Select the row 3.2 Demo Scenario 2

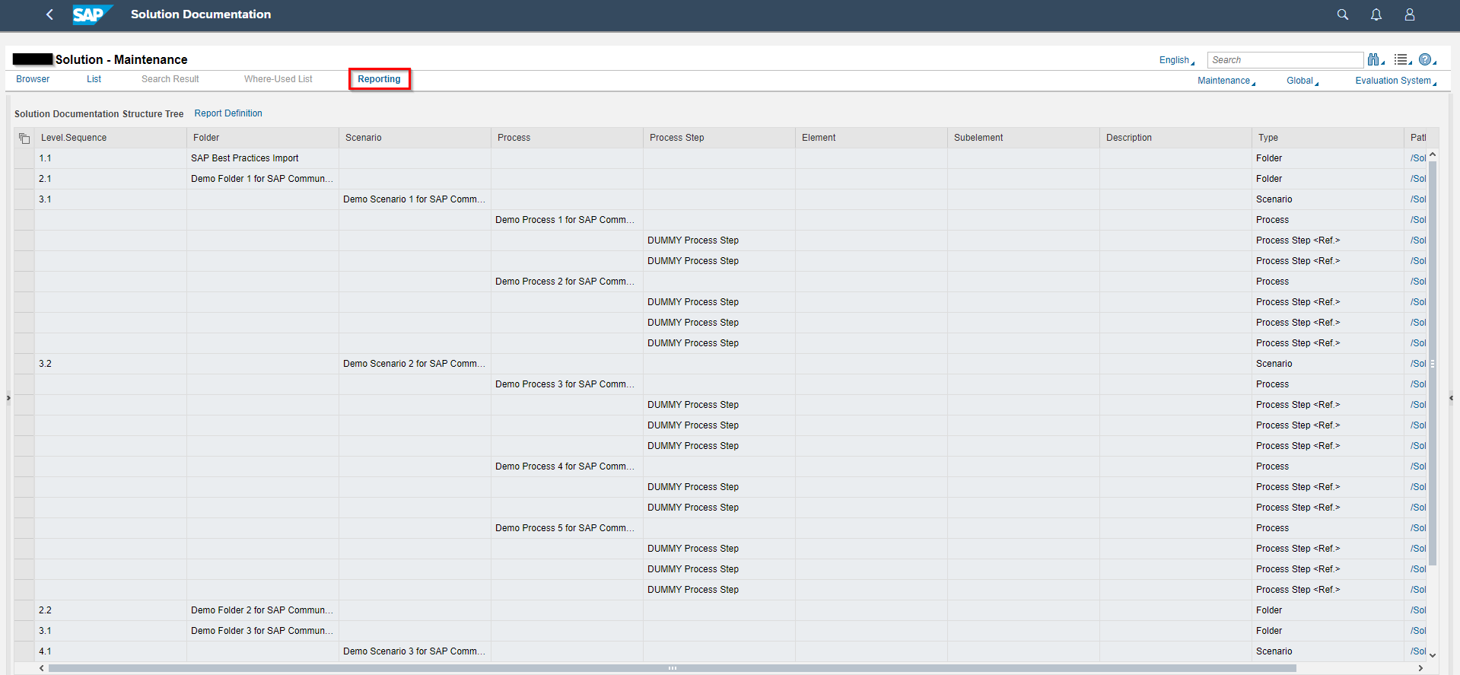pos(24,364)
